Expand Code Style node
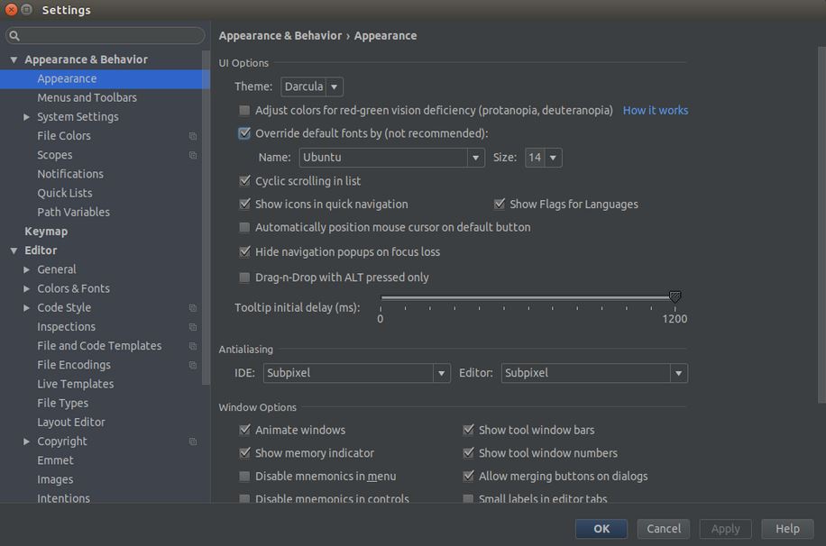 click(26, 307)
